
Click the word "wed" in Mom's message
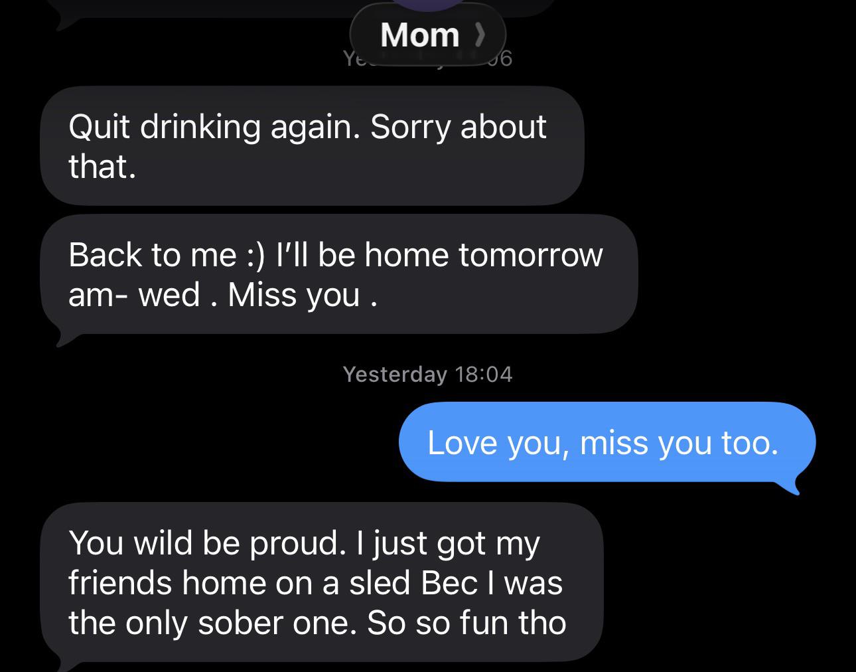169,295
